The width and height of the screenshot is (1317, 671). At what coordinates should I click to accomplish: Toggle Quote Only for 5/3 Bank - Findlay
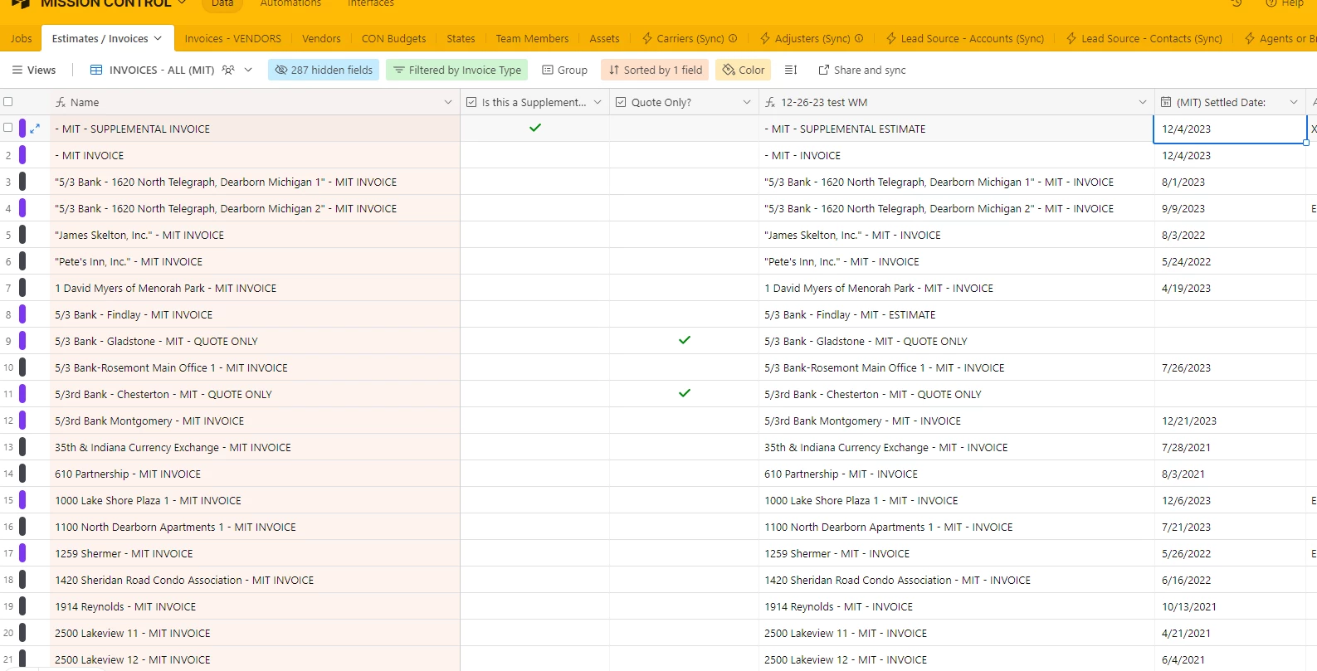[685, 314]
